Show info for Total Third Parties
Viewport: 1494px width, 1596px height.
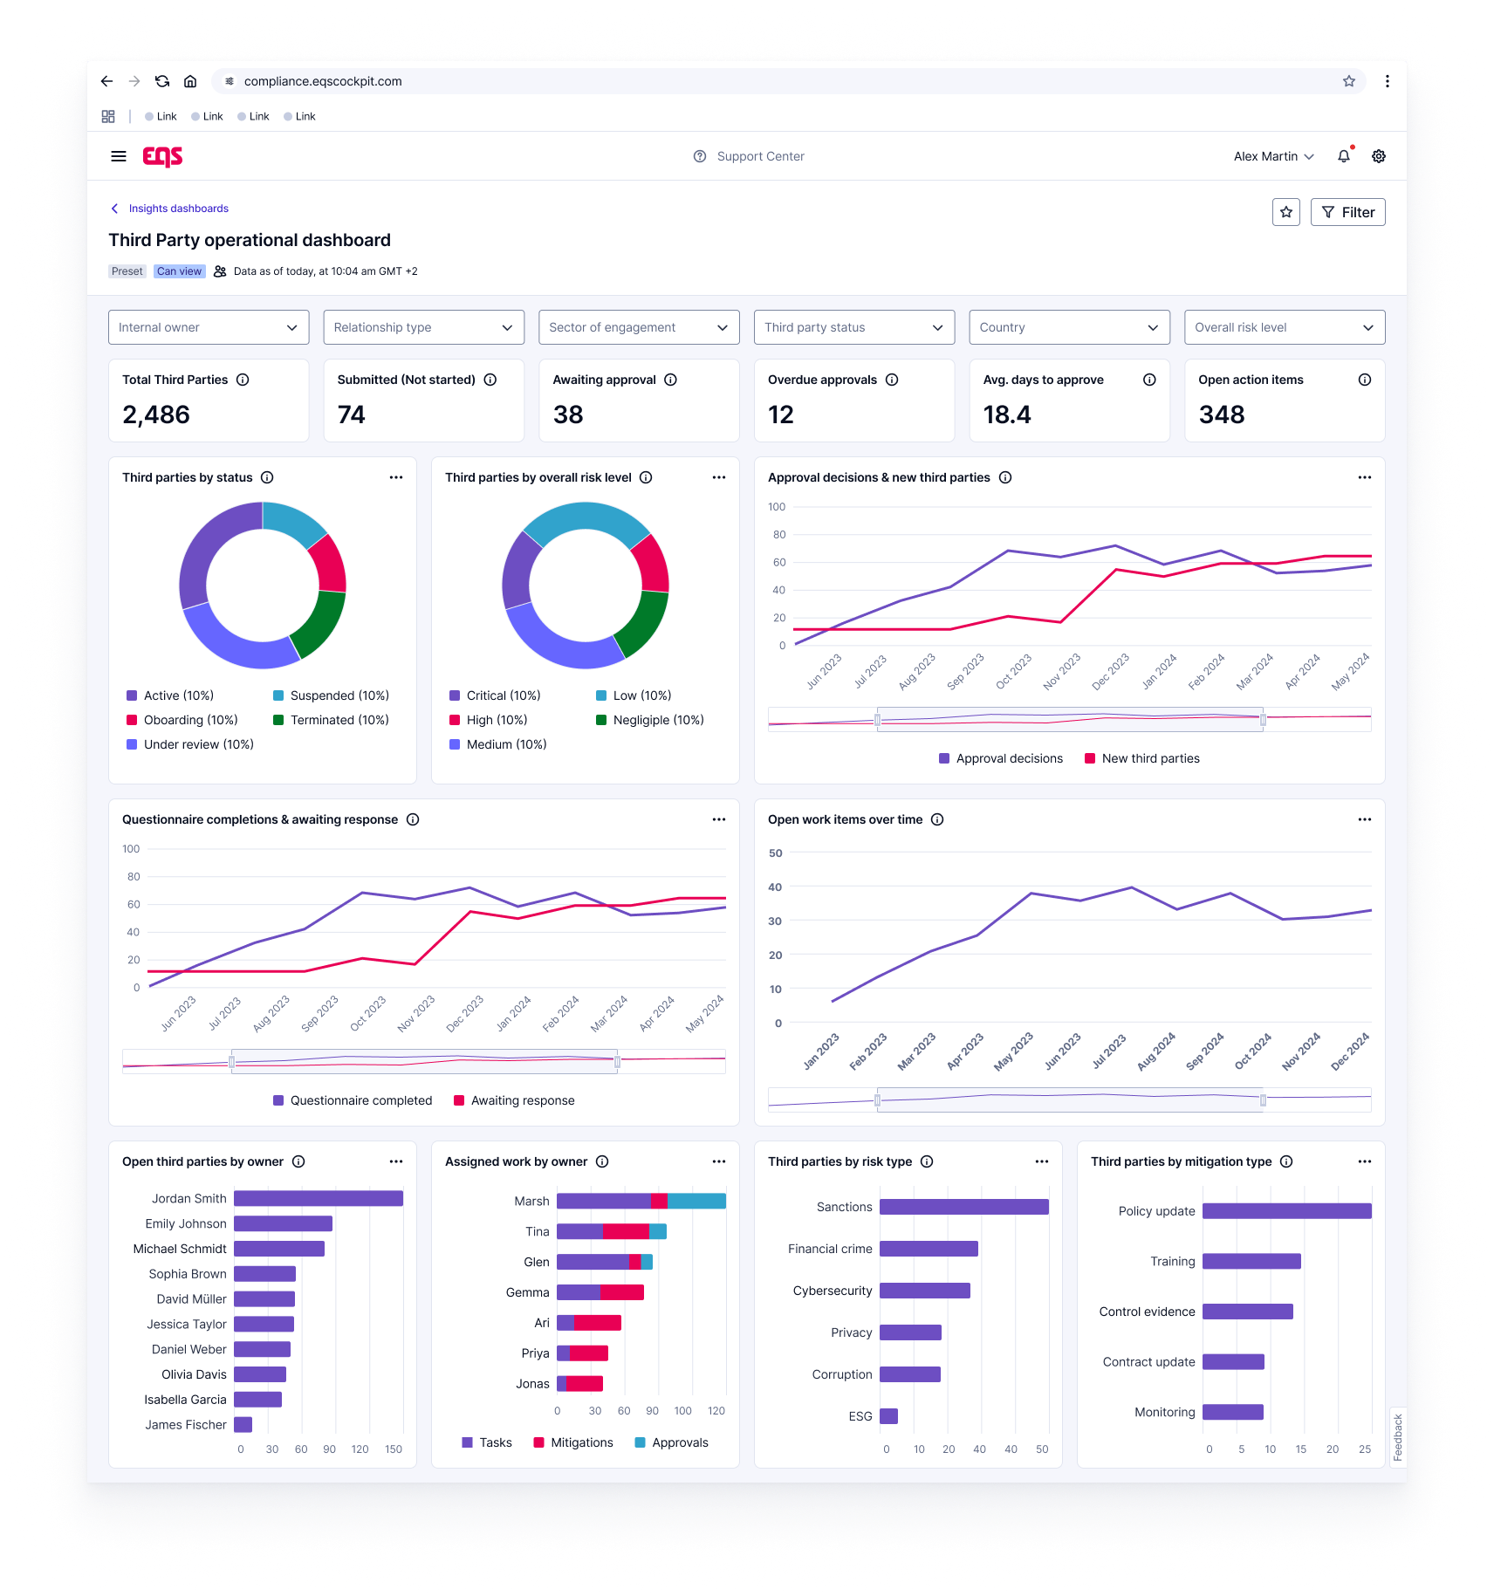point(243,380)
